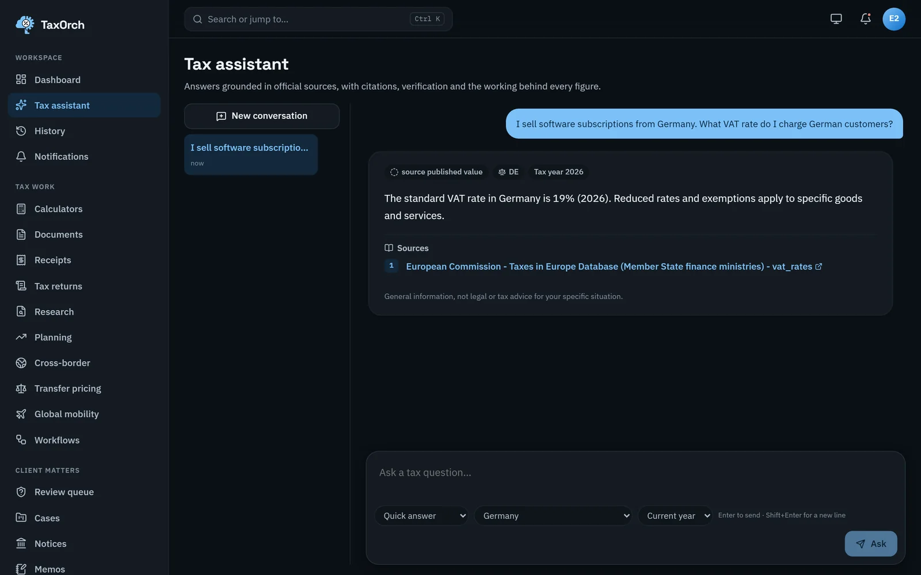921x575 pixels.
Task: Click the Dashboard grid icon
Action: coord(21,79)
